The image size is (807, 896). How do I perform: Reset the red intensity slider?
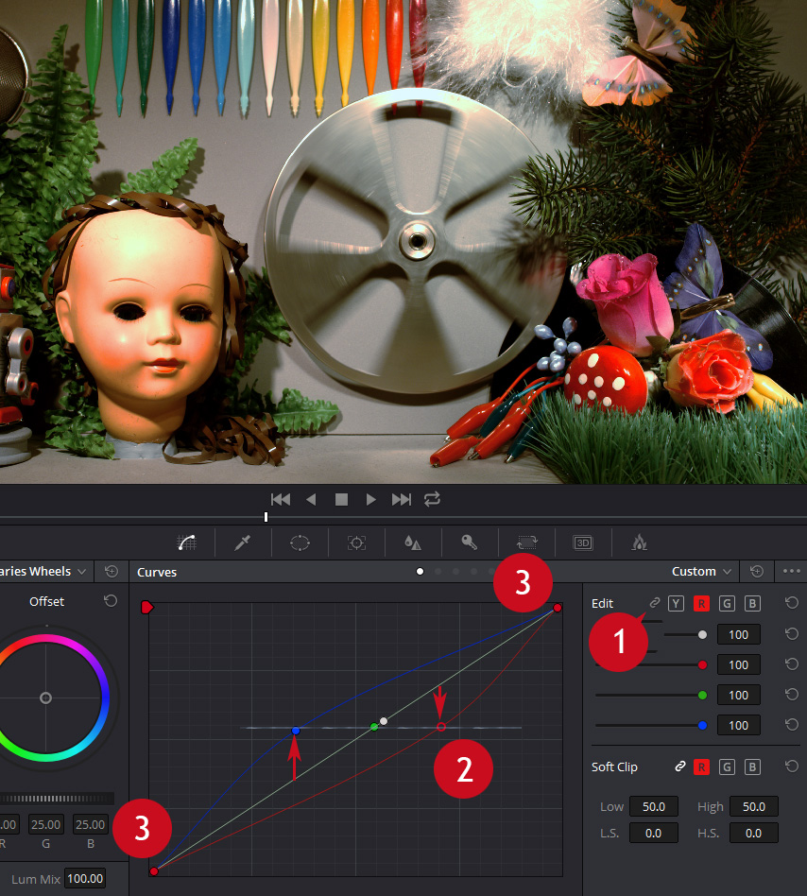tap(792, 664)
